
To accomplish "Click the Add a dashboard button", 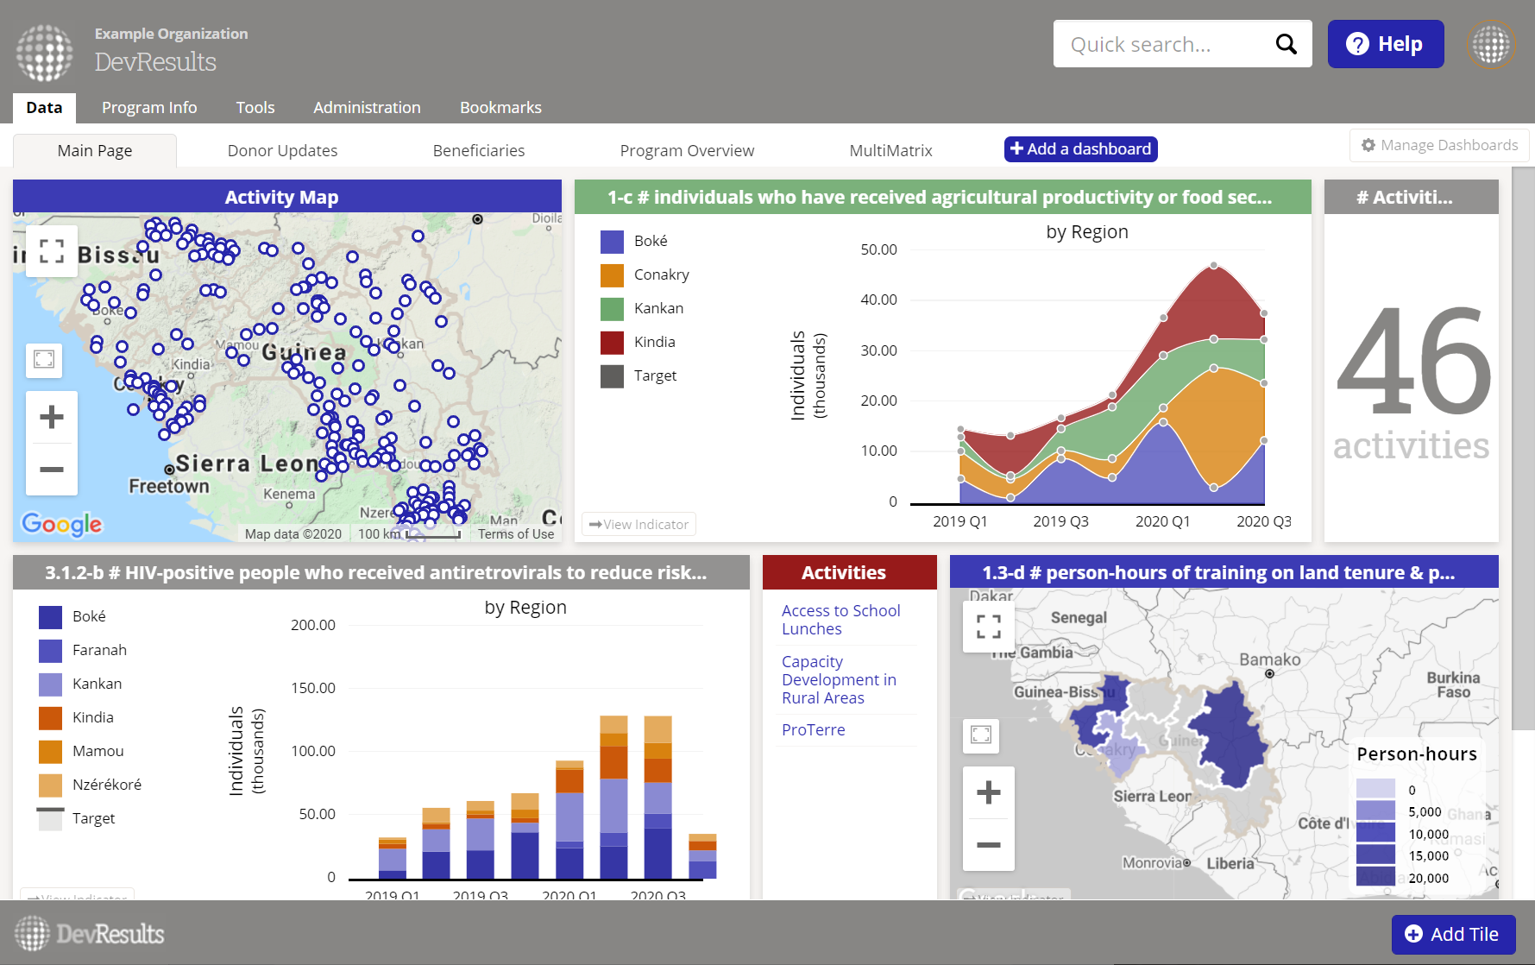I will [1080, 149].
